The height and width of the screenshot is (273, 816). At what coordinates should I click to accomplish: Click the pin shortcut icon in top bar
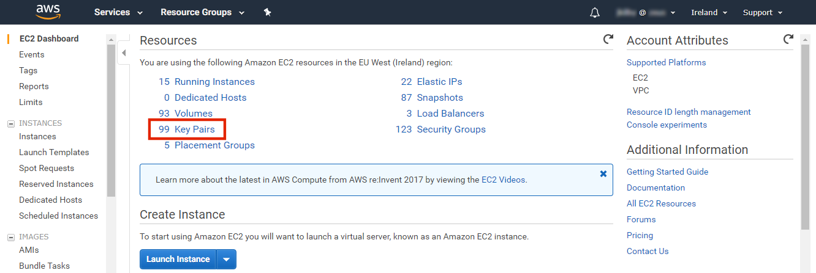tap(267, 12)
